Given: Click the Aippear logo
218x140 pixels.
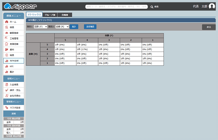Looking at the screenshot, I should (x=21, y=7).
